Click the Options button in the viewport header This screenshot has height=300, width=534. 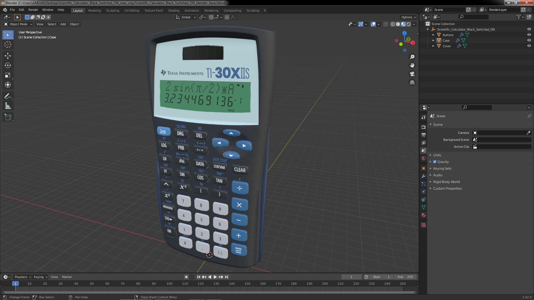pos(408,17)
